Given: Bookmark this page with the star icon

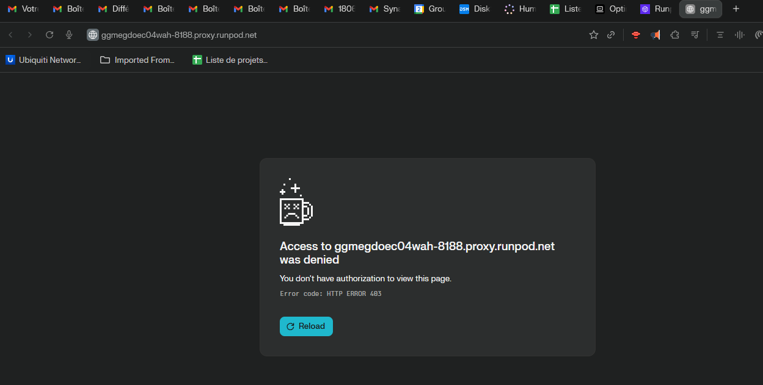Looking at the screenshot, I should pyautogui.click(x=593, y=35).
